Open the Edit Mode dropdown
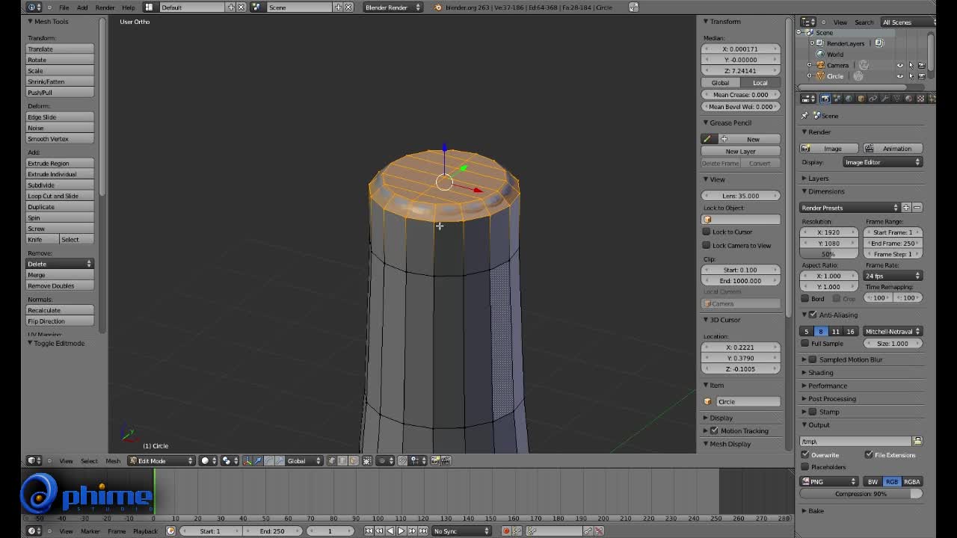The width and height of the screenshot is (957, 538). (x=161, y=460)
